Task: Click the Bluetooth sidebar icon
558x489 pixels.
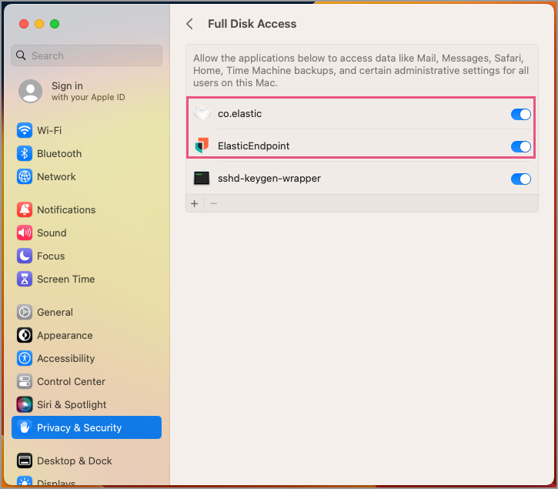Action: click(x=25, y=154)
